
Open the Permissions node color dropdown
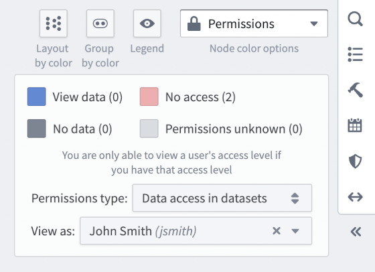254,23
